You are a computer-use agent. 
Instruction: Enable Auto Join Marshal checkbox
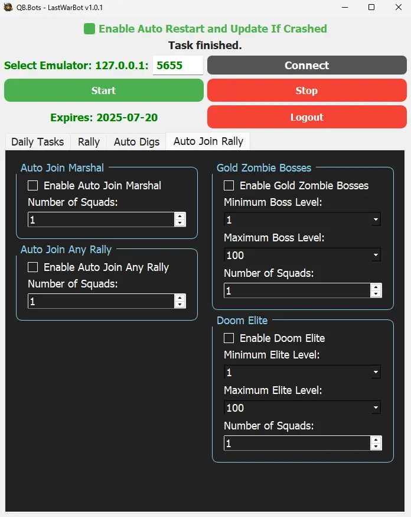click(x=32, y=186)
